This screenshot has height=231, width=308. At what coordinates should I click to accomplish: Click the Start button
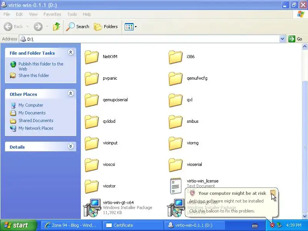pyautogui.click(x=18, y=225)
